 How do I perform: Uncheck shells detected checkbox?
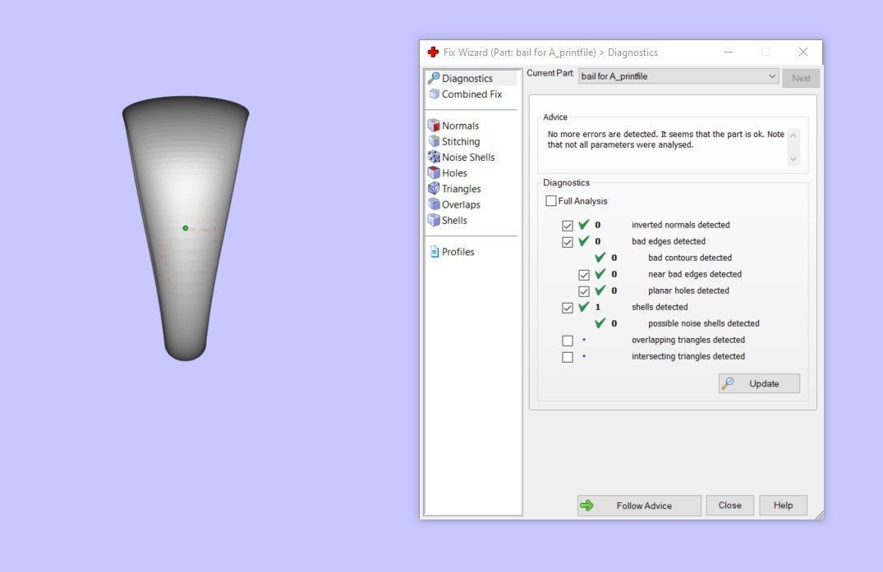point(567,308)
